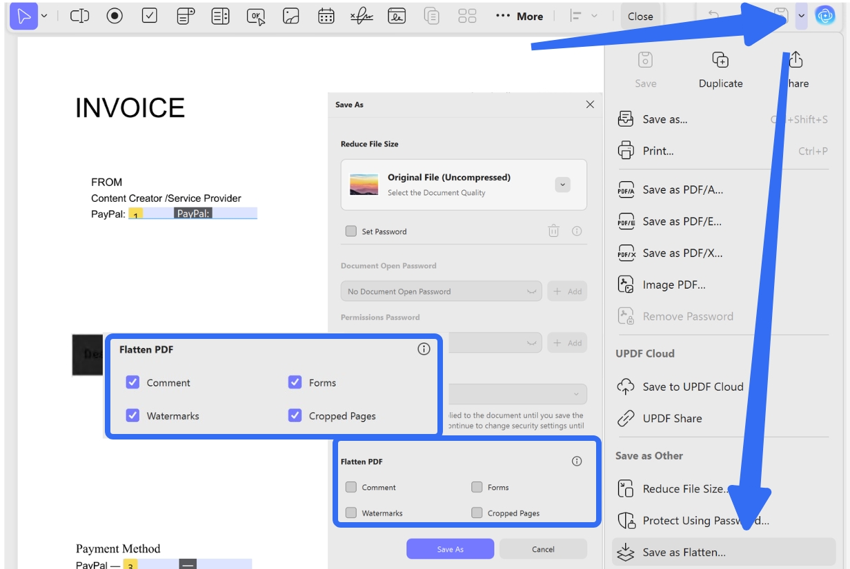
Task: Click the Payment Method text
Action: 118,549
